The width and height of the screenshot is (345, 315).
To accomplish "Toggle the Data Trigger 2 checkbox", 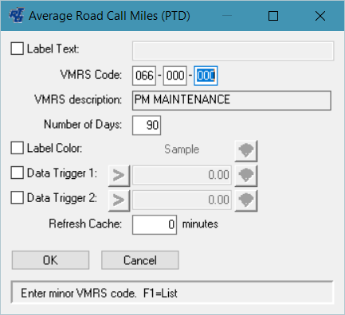I will pos(17,198).
